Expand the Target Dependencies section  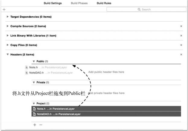[8, 17]
